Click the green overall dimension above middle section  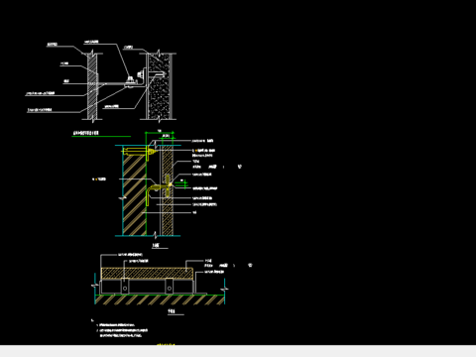[x=160, y=133]
